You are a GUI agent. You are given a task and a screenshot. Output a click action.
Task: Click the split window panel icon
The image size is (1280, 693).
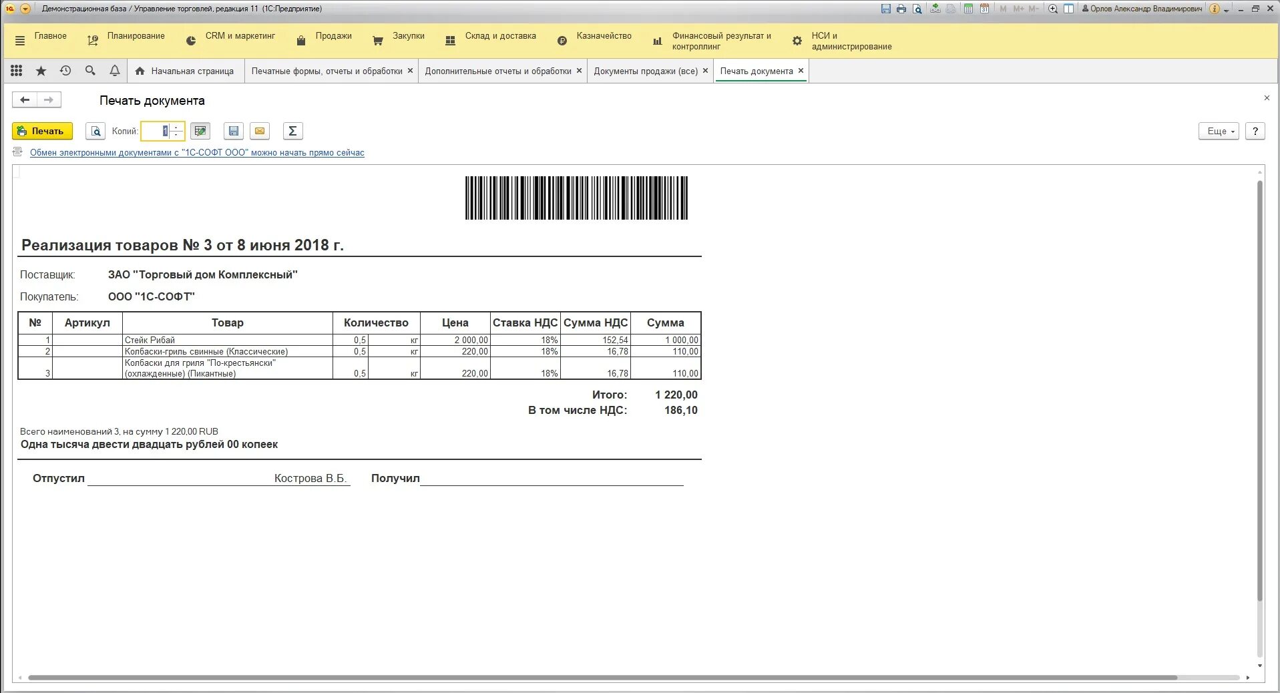tap(1068, 9)
